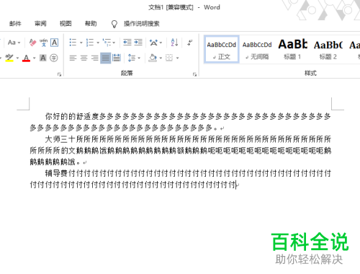Expand multilevel list dropdown arrow

point(114,43)
